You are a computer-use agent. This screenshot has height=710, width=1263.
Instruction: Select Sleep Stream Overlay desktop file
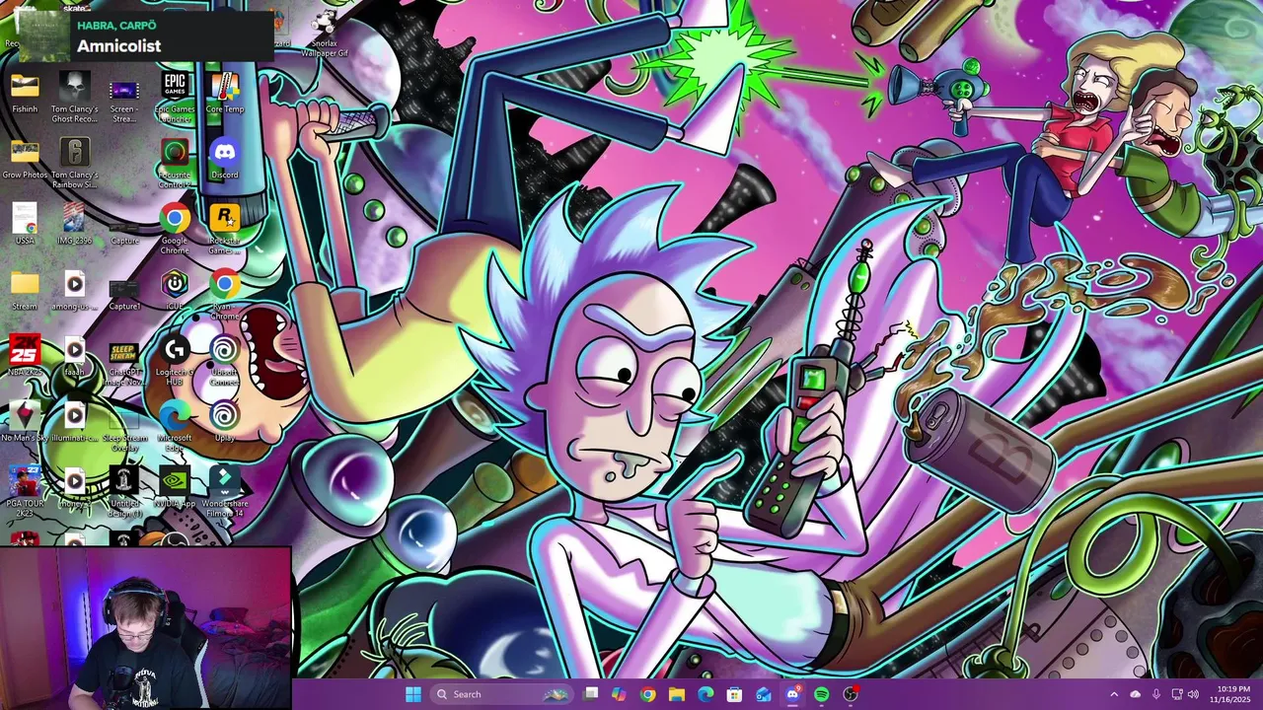(124, 427)
